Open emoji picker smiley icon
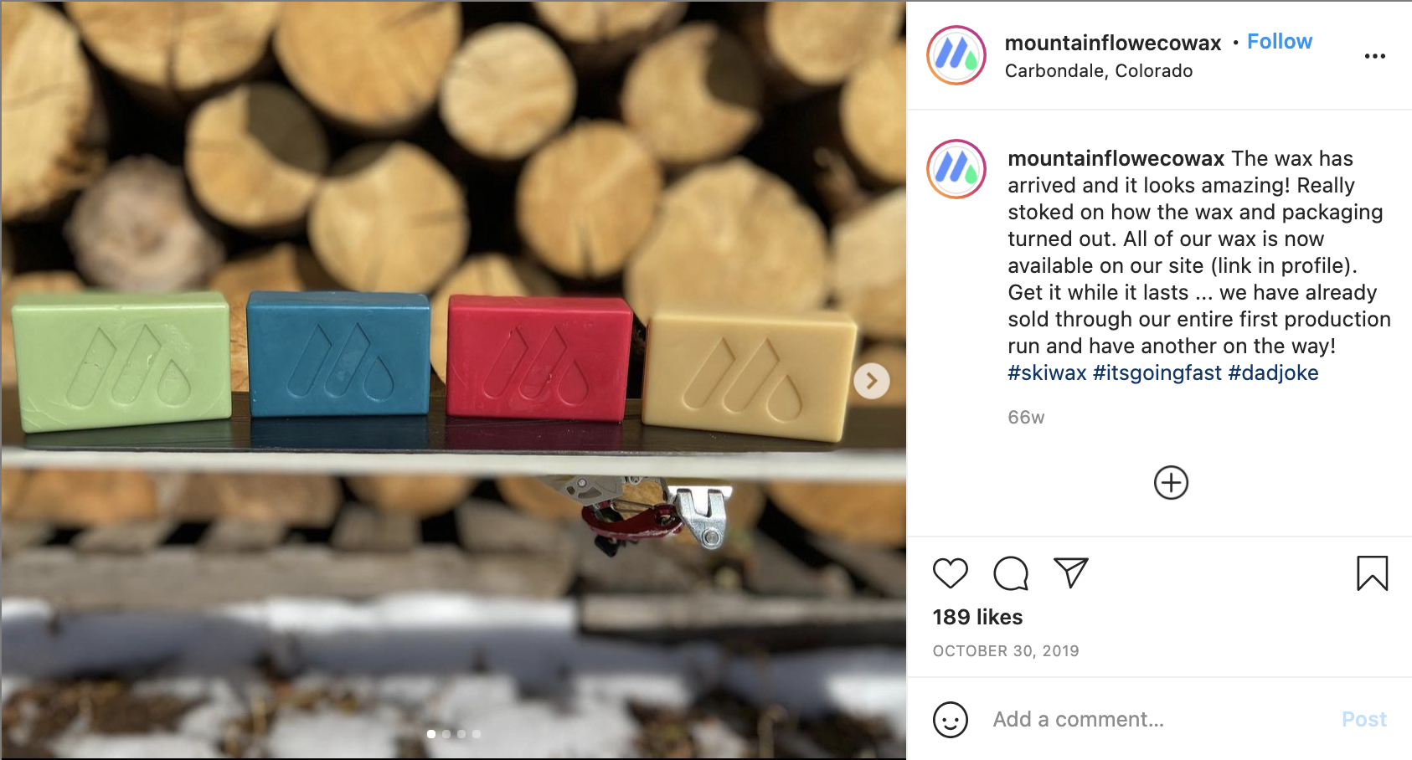 pyautogui.click(x=951, y=720)
